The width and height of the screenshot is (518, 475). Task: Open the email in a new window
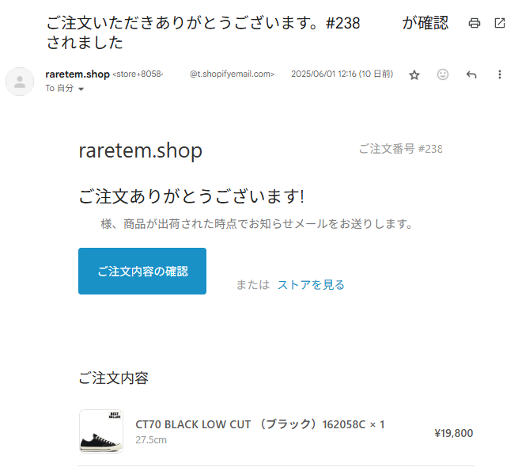point(500,23)
